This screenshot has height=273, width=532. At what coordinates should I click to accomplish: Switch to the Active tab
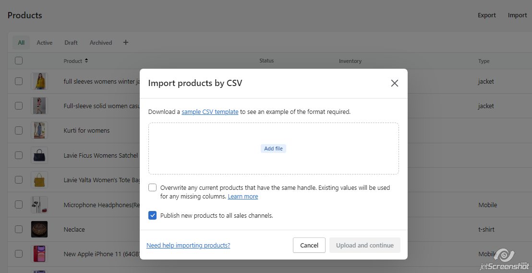[x=45, y=42]
